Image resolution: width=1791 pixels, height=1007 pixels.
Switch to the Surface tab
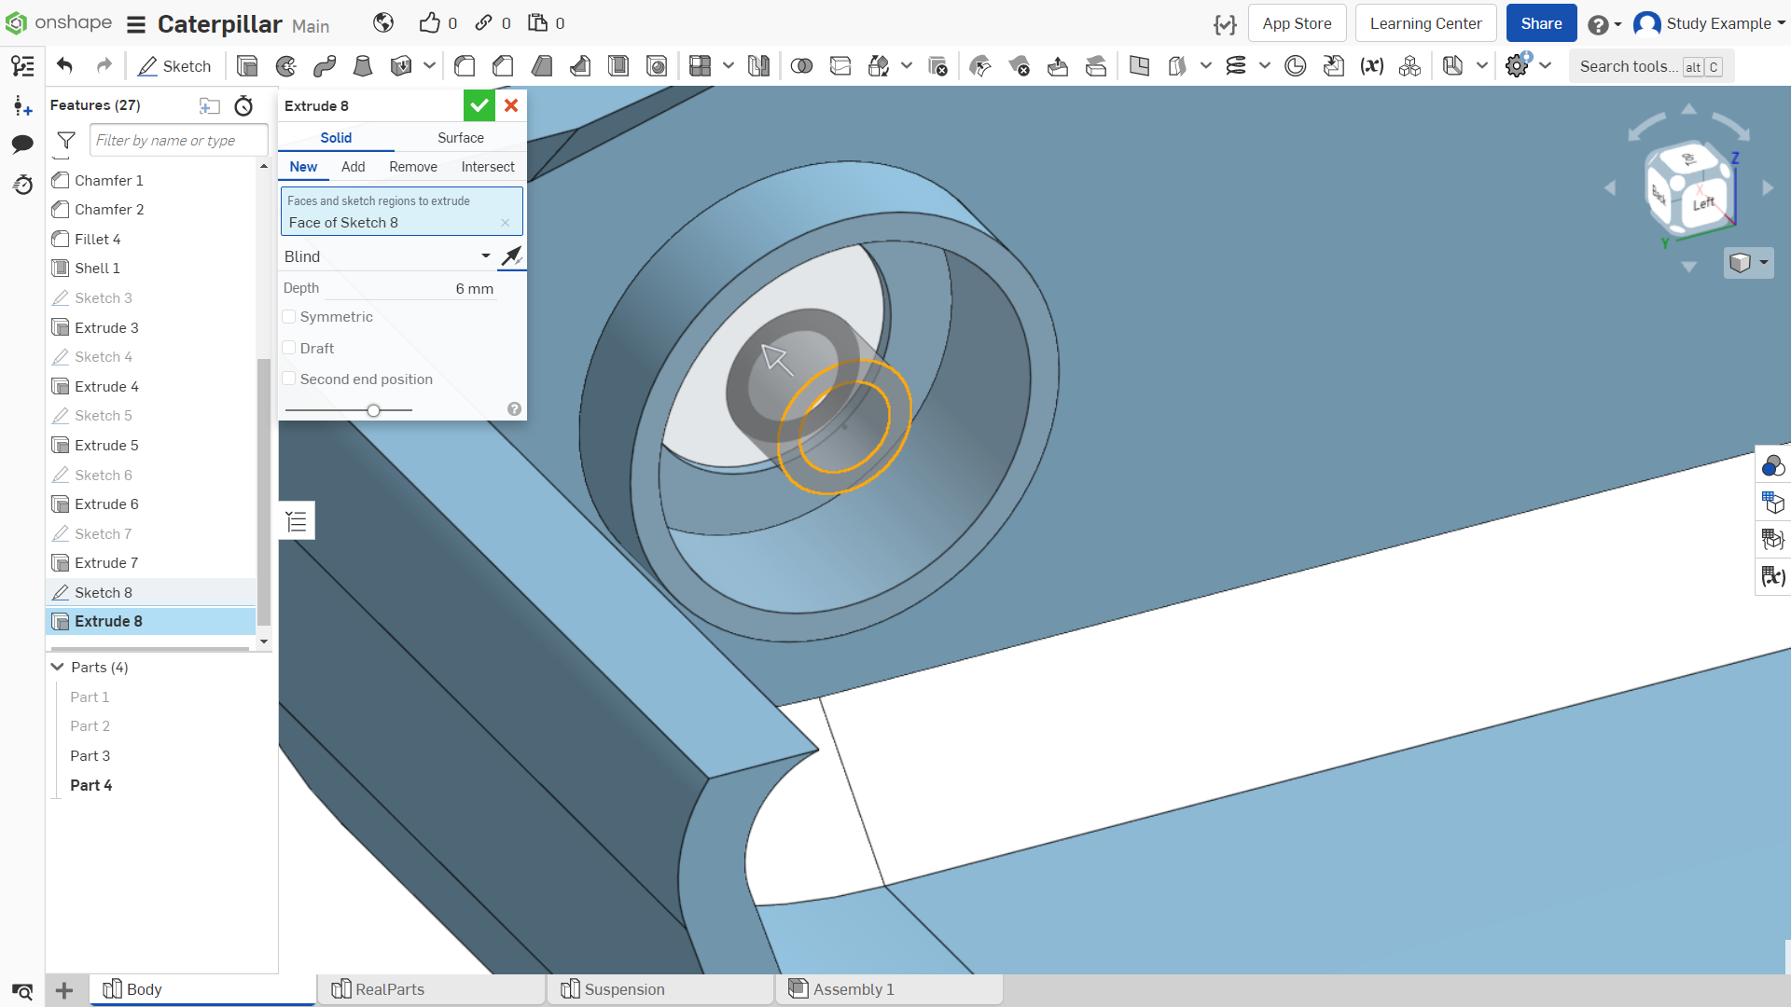(461, 137)
